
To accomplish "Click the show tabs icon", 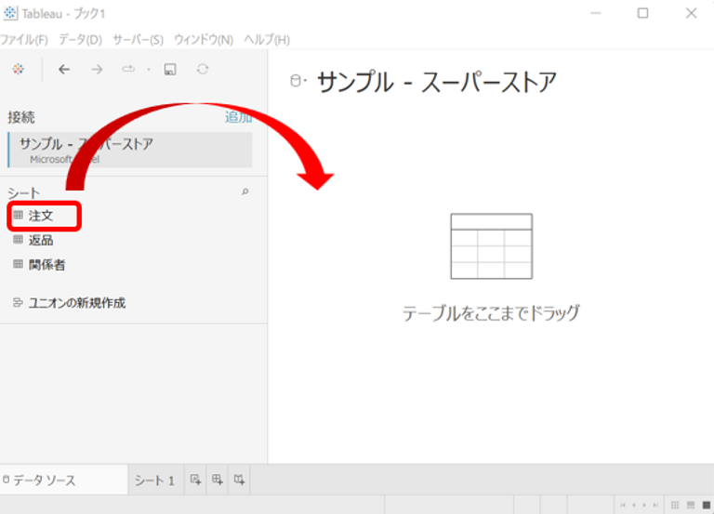I will coord(707,505).
